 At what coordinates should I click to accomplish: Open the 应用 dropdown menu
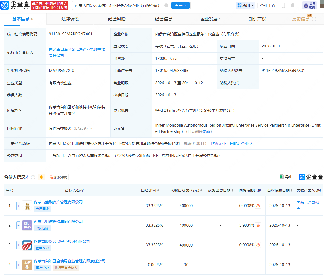click(245, 5)
